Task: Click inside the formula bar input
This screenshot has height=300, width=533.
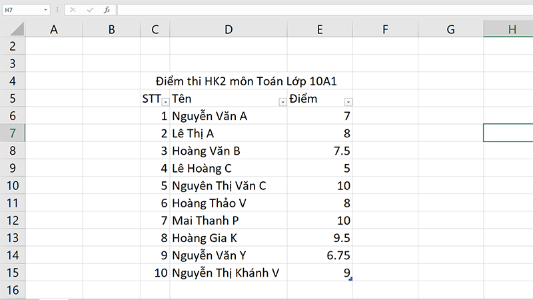Action: pyautogui.click(x=320, y=10)
